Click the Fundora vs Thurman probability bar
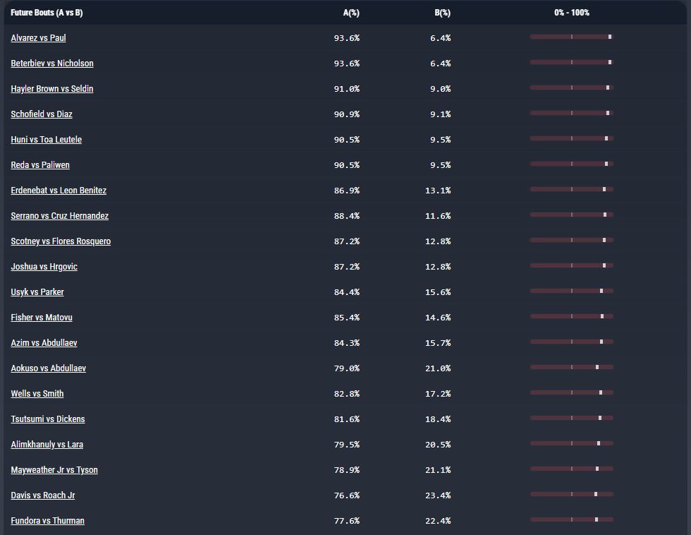 click(x=571, y=519)
